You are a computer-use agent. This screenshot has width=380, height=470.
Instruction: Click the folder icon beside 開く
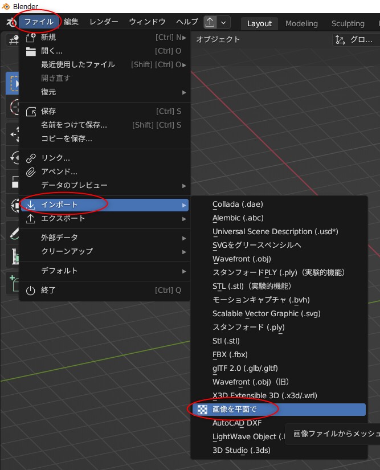31,51
